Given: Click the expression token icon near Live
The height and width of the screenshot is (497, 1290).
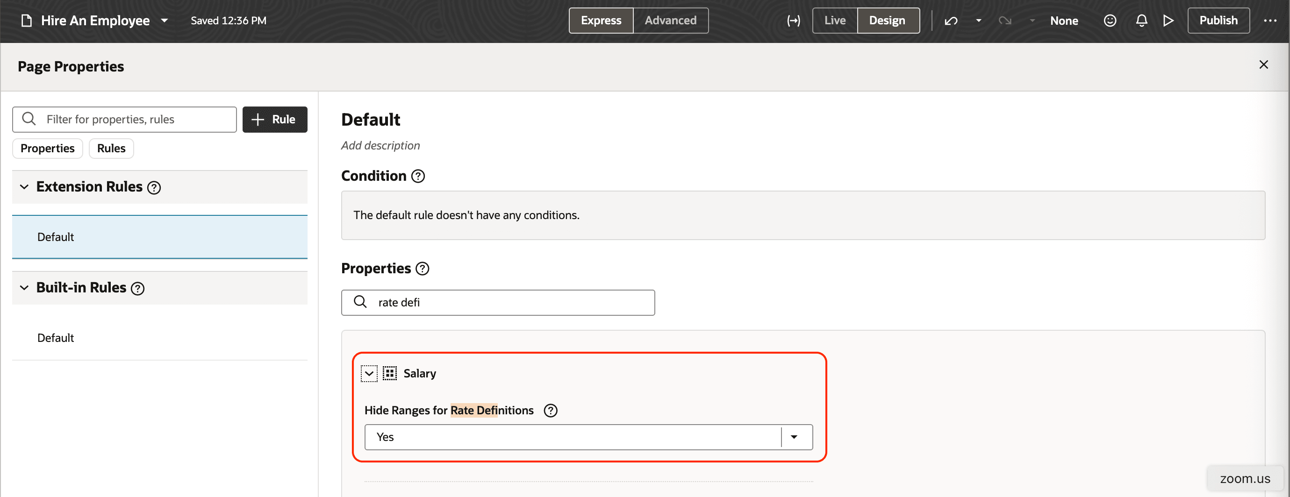Looking at the screenshot, I should [x=793, y=21].
